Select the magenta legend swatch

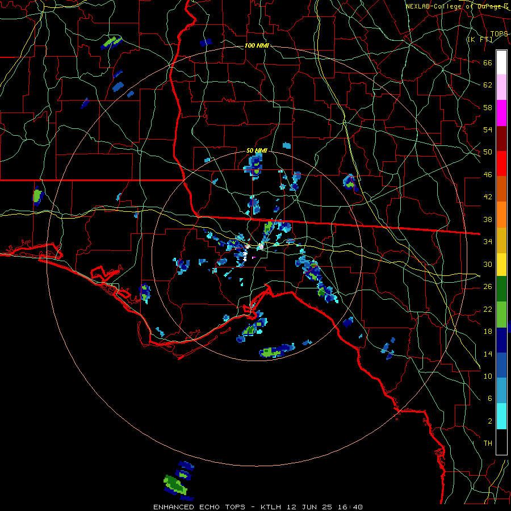[501, 113]
